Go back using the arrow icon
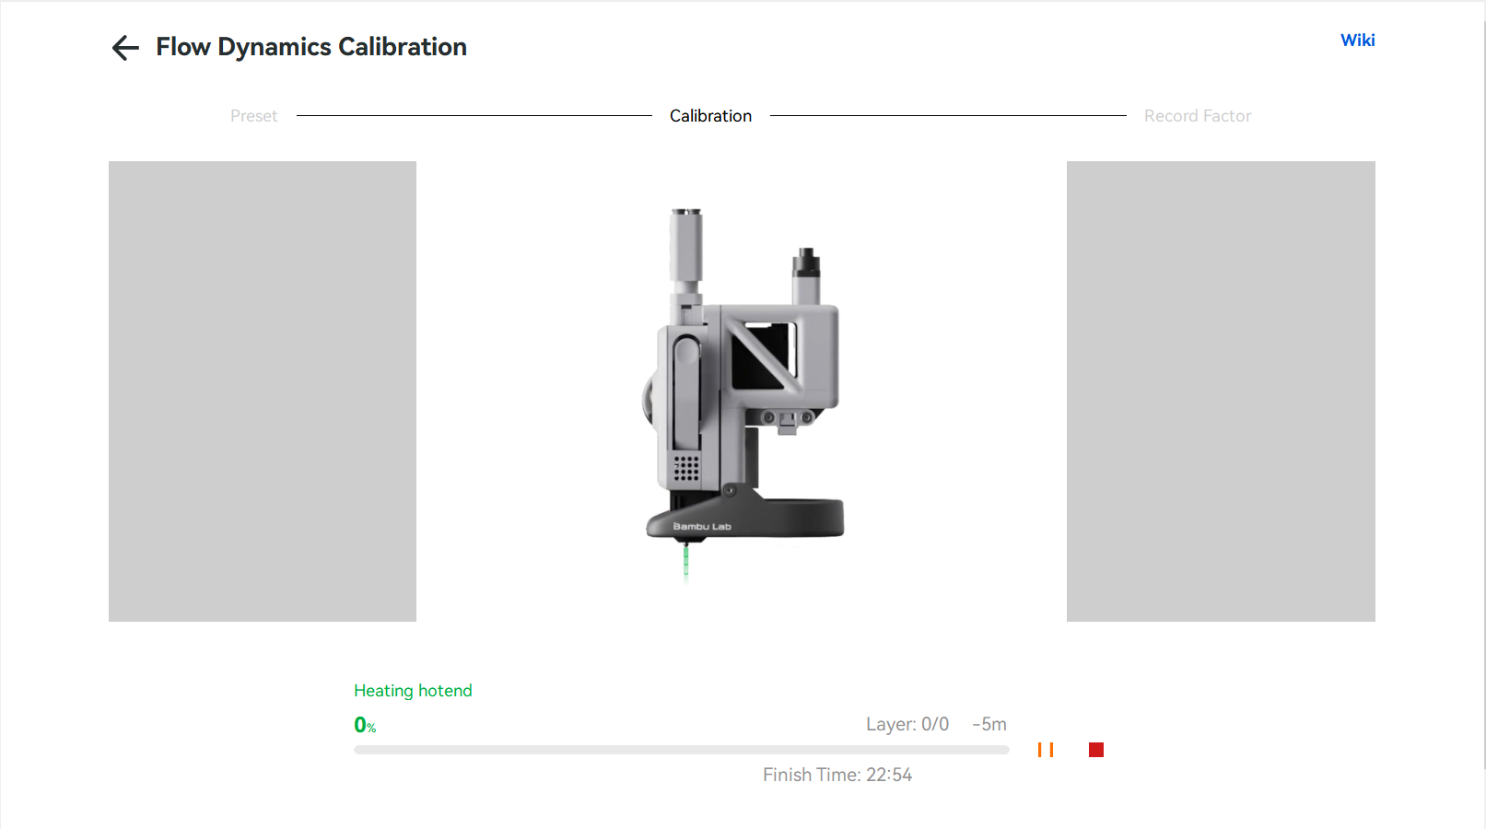Image resolution: width=1486 pixels, height=829 pixels. 125,48
